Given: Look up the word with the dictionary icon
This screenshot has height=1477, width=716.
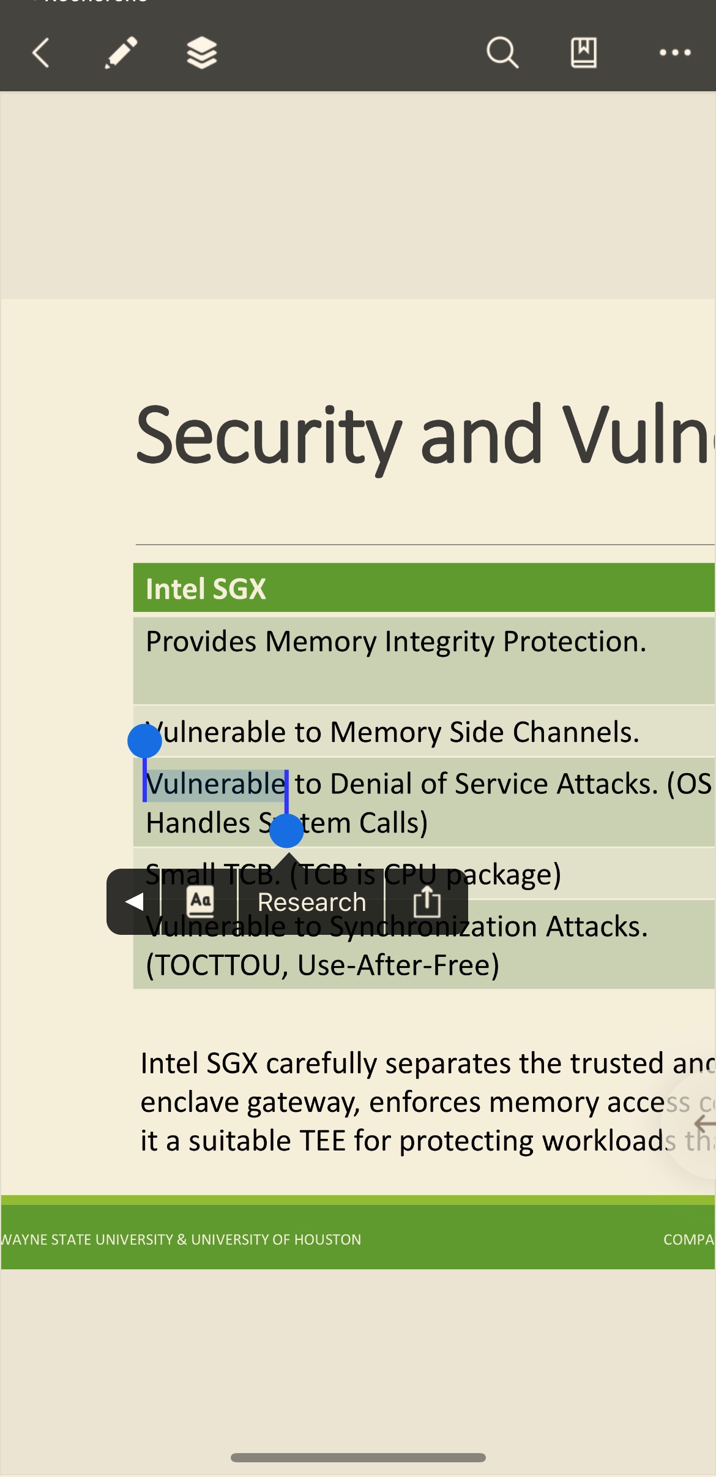Looking at the screenshot, I should (x=200, y=901).
